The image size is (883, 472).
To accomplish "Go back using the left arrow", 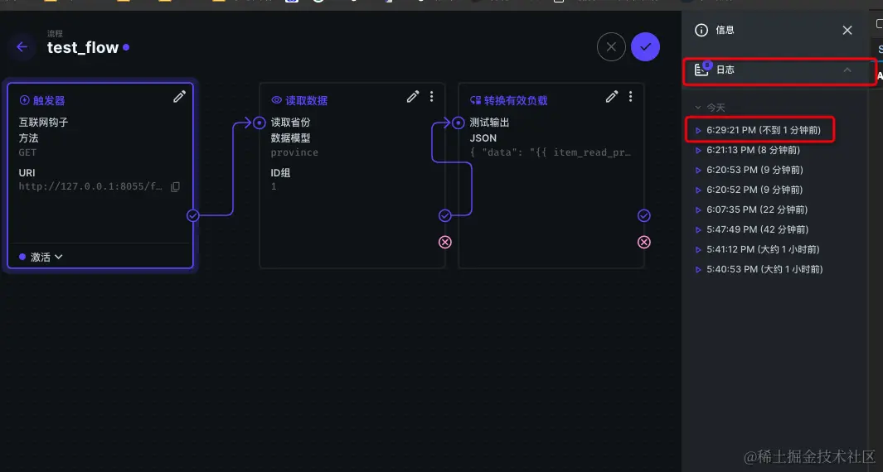I will (22, 47).
